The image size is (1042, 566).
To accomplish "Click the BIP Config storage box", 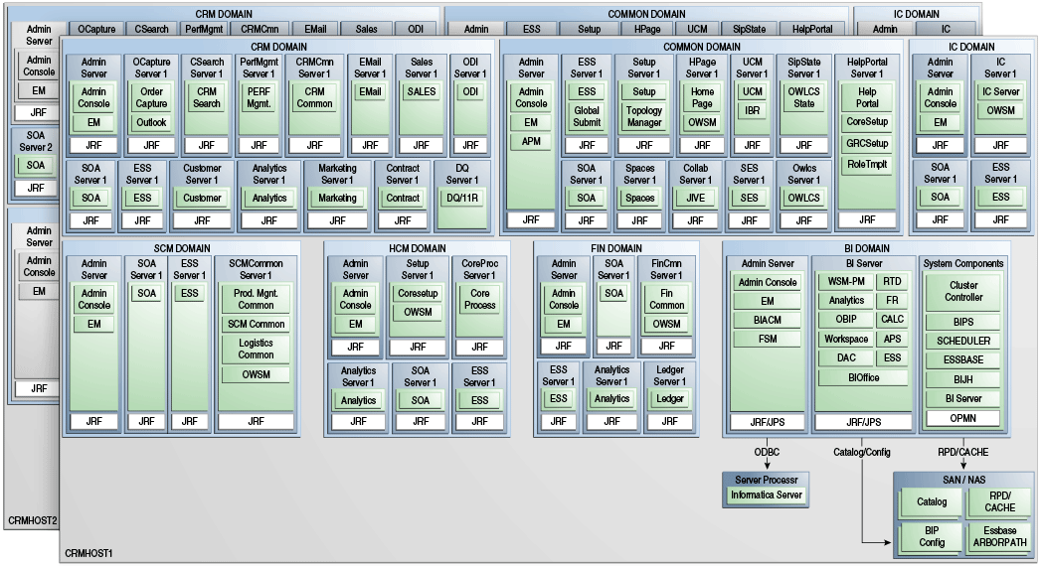I will [932, 537].
